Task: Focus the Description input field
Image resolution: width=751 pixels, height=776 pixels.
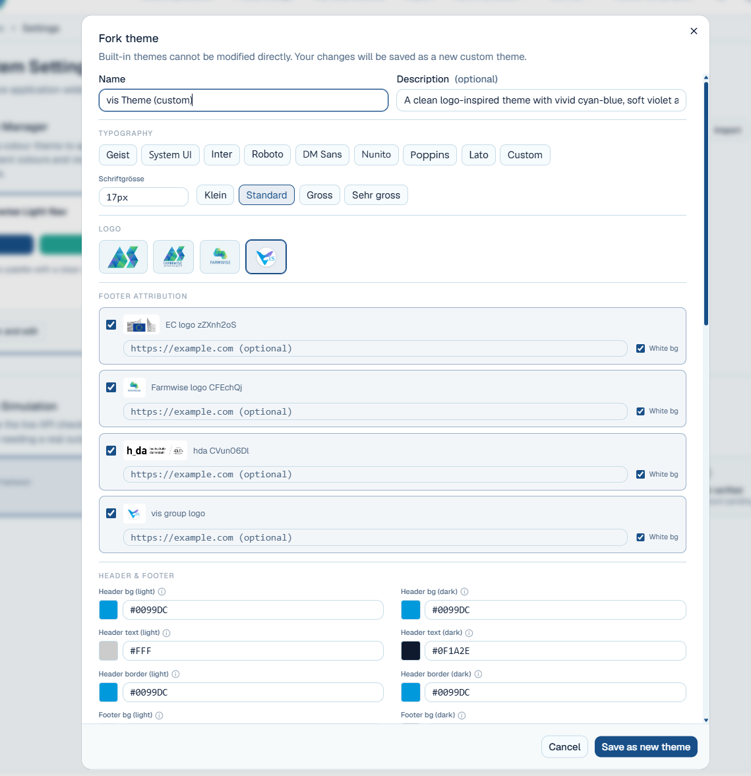Action: point(541,100)
